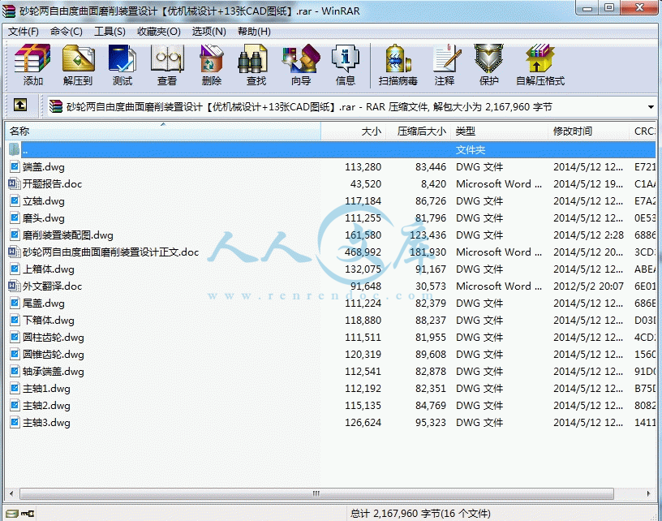This screenshot has height=521, width=662.
Task: Select file 轴承端盖.dwg
Action: 54,371
